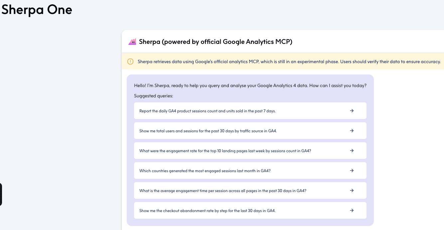
Task: Click the Sherpa pink mountain logo icon
Action: point(132,42)
